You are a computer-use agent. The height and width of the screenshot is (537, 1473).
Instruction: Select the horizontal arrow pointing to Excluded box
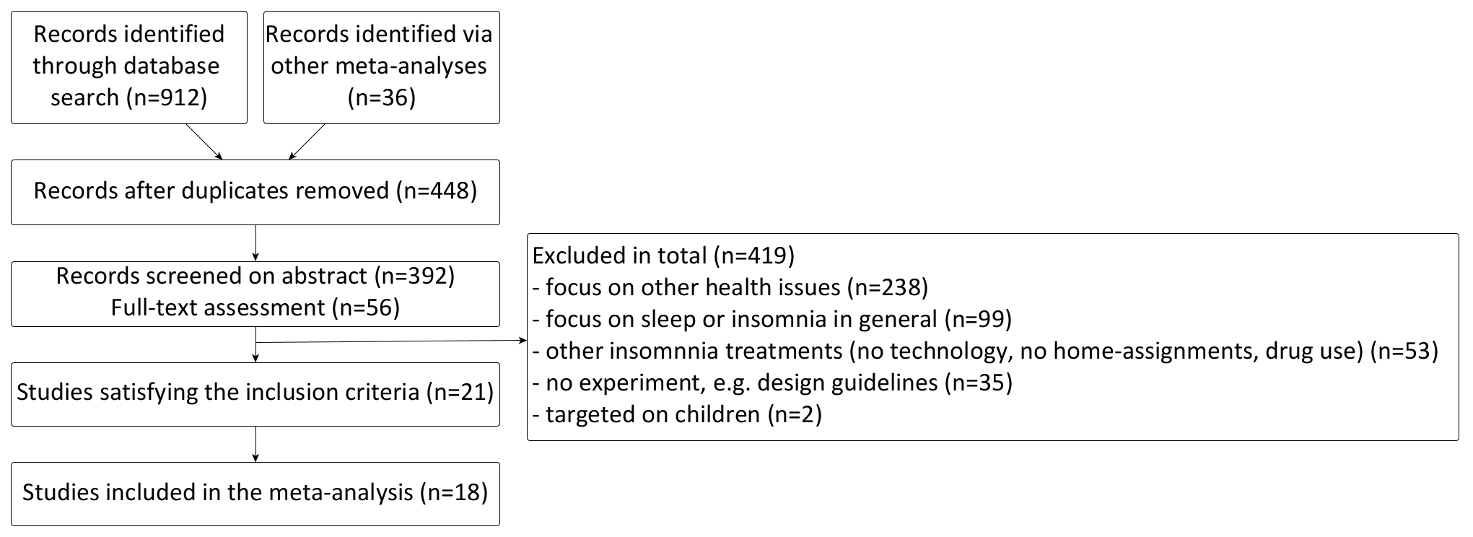[390, 341]
